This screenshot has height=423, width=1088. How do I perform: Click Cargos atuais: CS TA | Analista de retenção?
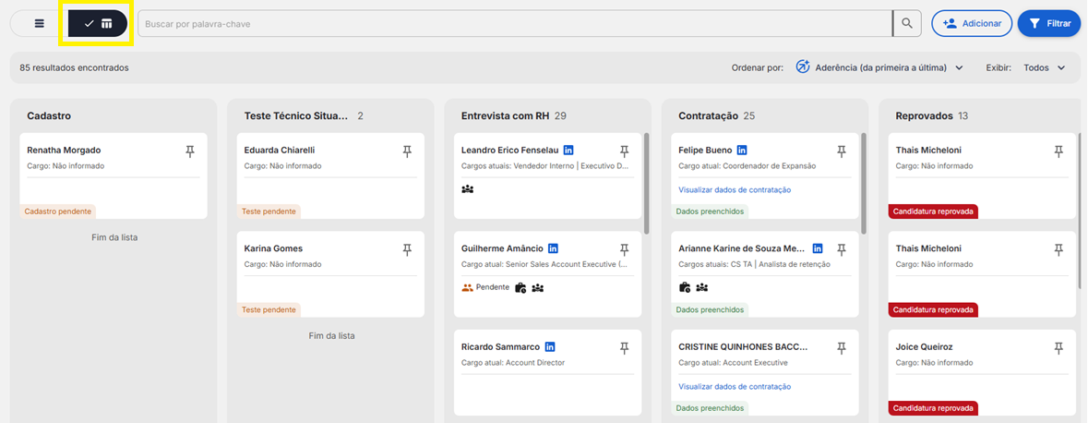[x=754, y=265]
